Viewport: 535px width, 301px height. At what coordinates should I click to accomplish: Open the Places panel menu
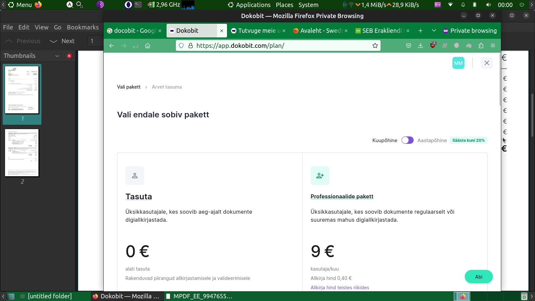point(285,5)
